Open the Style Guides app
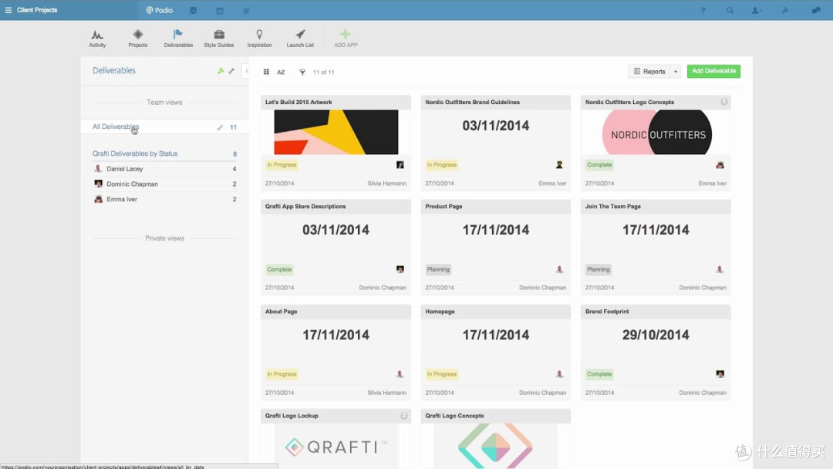833x469 pixels. pyautogui.click(x=219, y=39)
